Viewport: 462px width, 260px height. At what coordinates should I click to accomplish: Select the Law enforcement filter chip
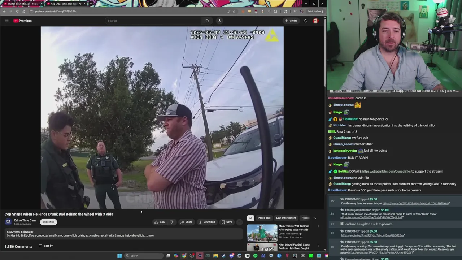coord(286,218)
